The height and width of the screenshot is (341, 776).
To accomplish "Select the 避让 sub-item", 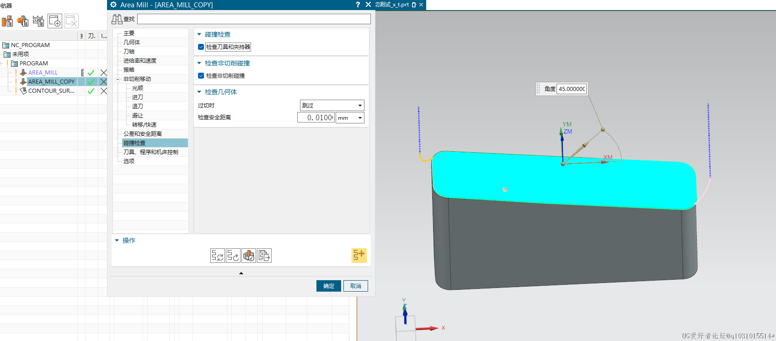I will click(138, 116).
